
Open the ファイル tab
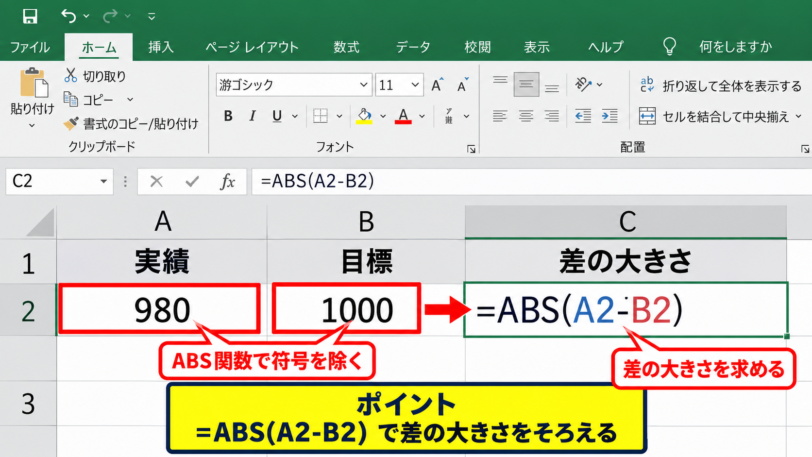(x=30, y=47)
